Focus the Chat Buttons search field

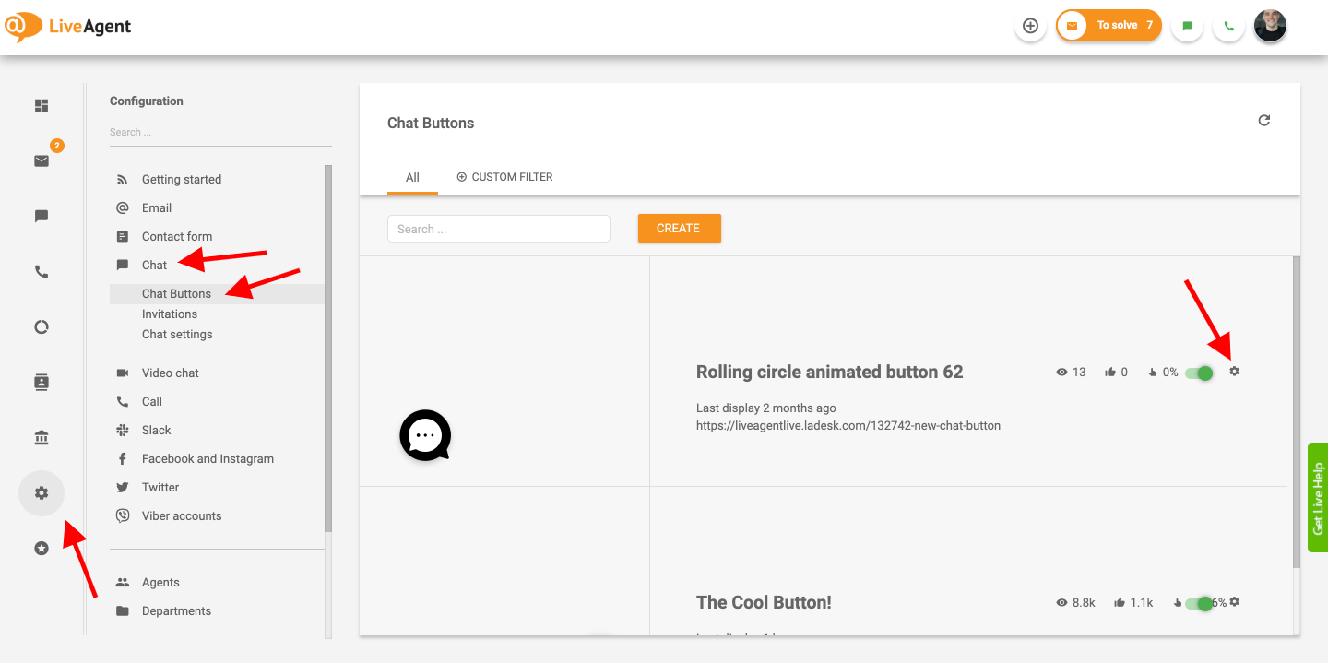(499, 229)
